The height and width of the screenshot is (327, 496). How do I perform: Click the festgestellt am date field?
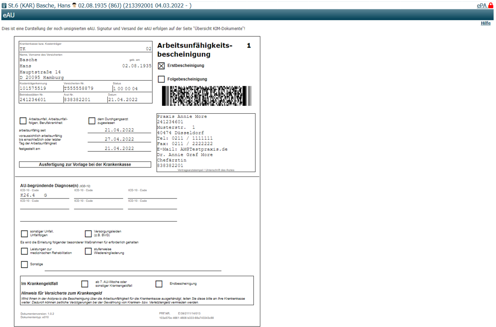tap(119, 148)
